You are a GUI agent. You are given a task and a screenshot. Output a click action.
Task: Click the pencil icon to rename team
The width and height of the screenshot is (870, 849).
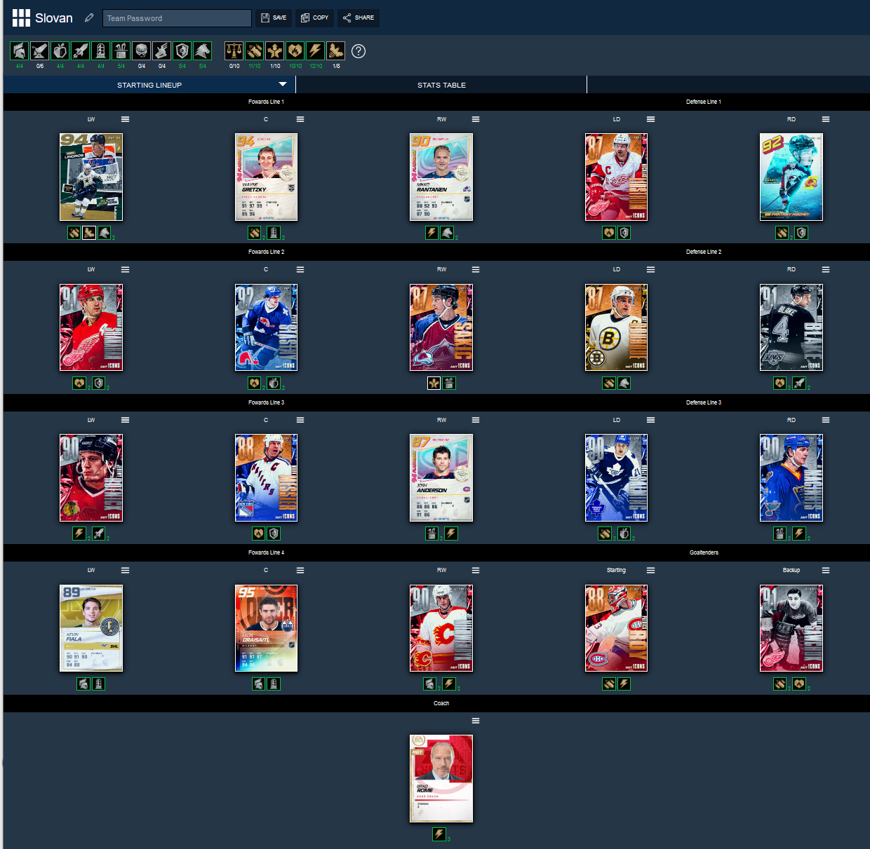[89, 18]
